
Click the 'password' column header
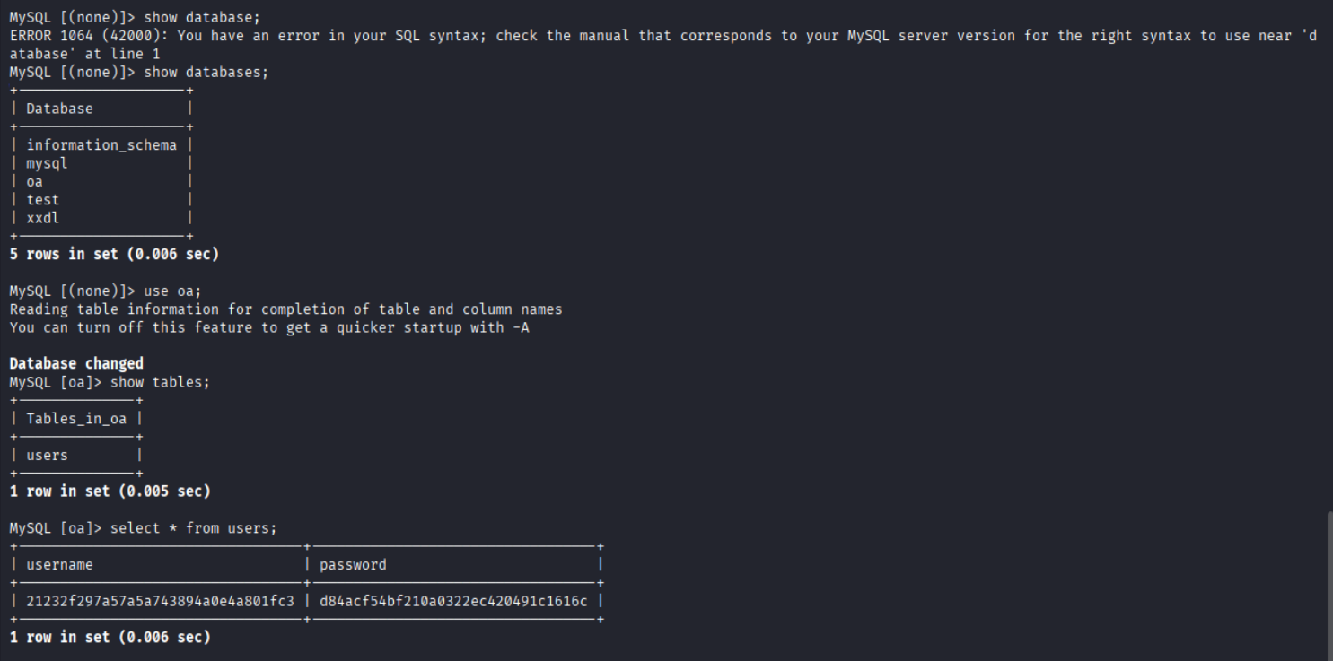point(353,565)
